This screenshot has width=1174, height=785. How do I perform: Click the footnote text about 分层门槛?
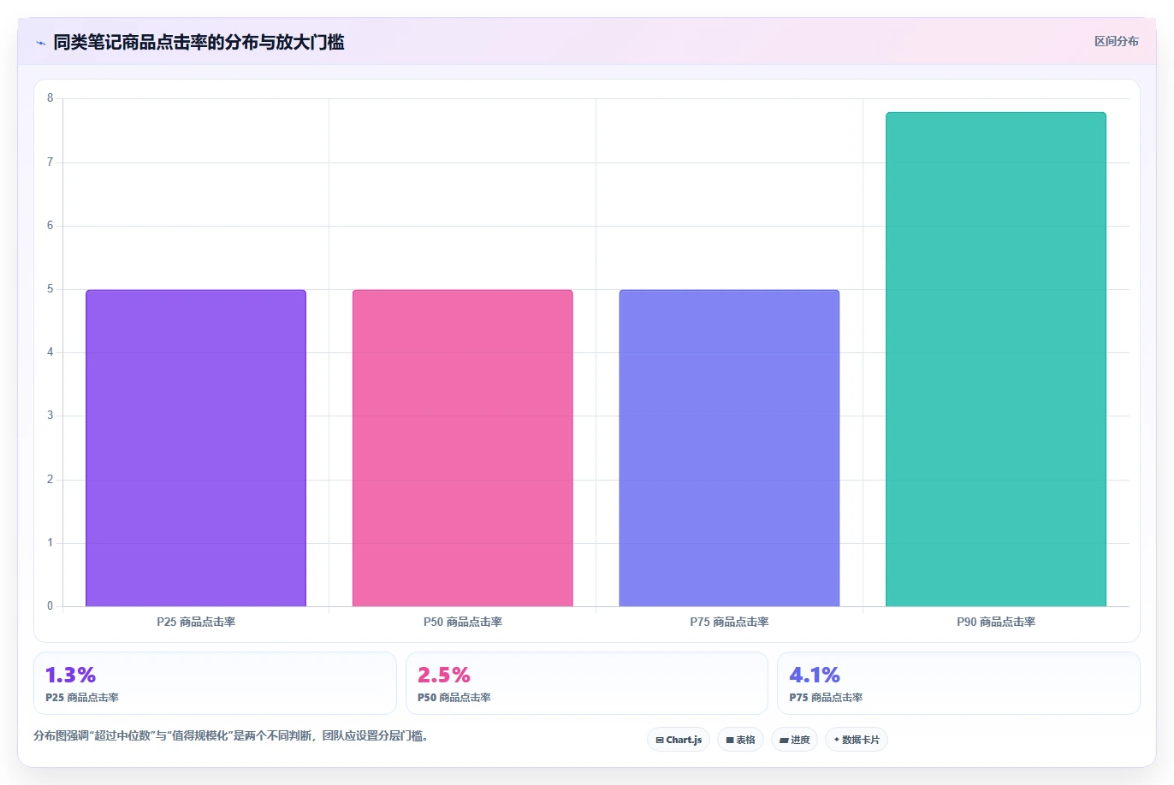(x=230, y=735)
